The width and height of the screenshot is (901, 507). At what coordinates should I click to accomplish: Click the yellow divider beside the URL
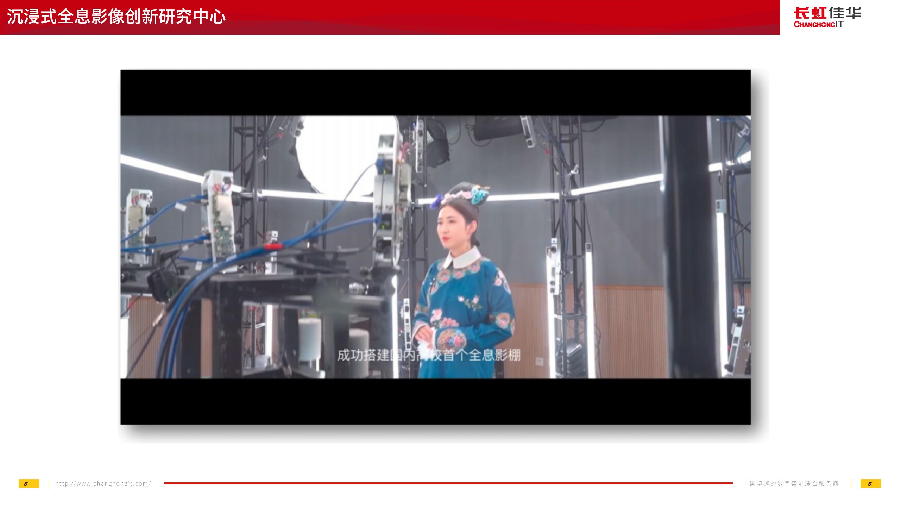click(49, 483)
